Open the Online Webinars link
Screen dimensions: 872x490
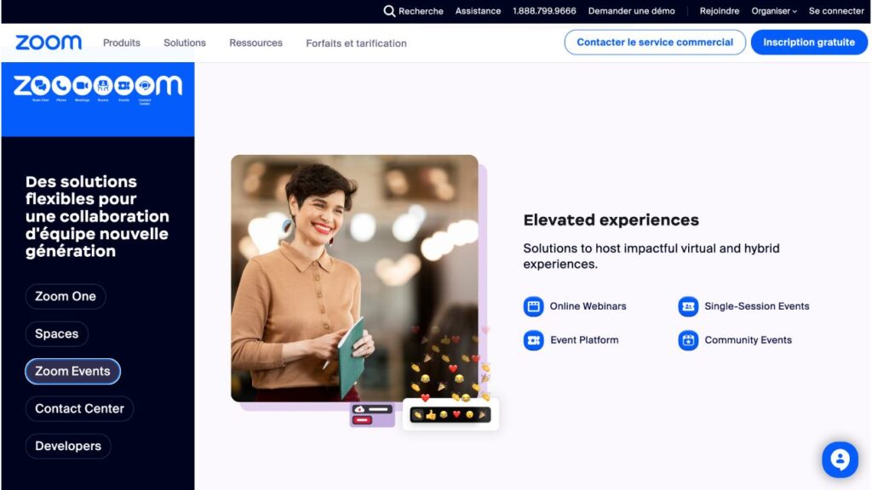[588, 306]
